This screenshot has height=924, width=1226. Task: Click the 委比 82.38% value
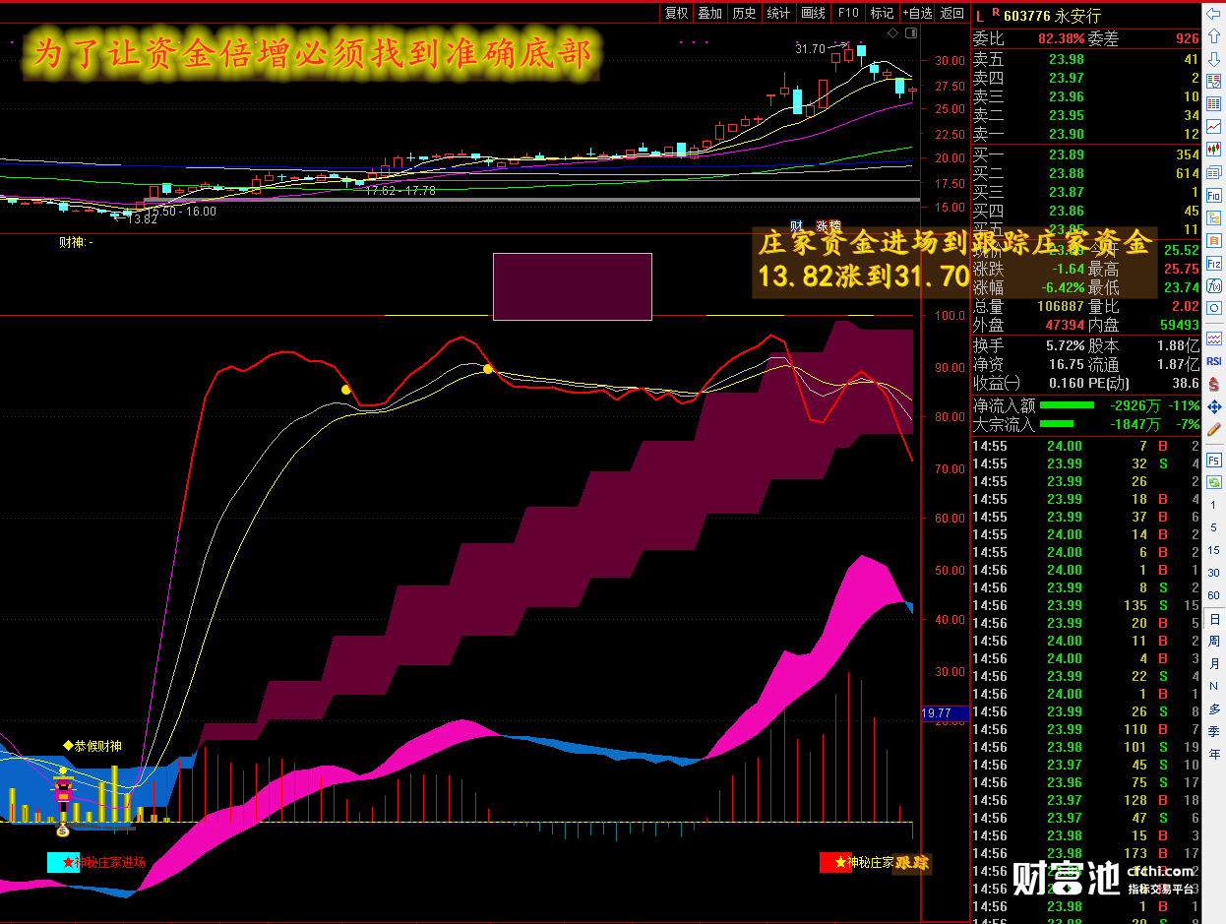1061,39
